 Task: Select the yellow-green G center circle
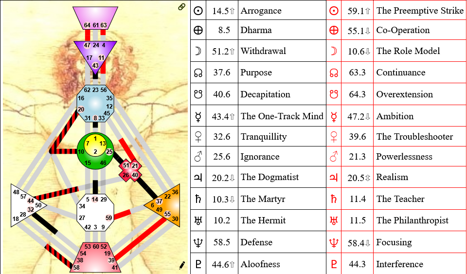(95, 151)
